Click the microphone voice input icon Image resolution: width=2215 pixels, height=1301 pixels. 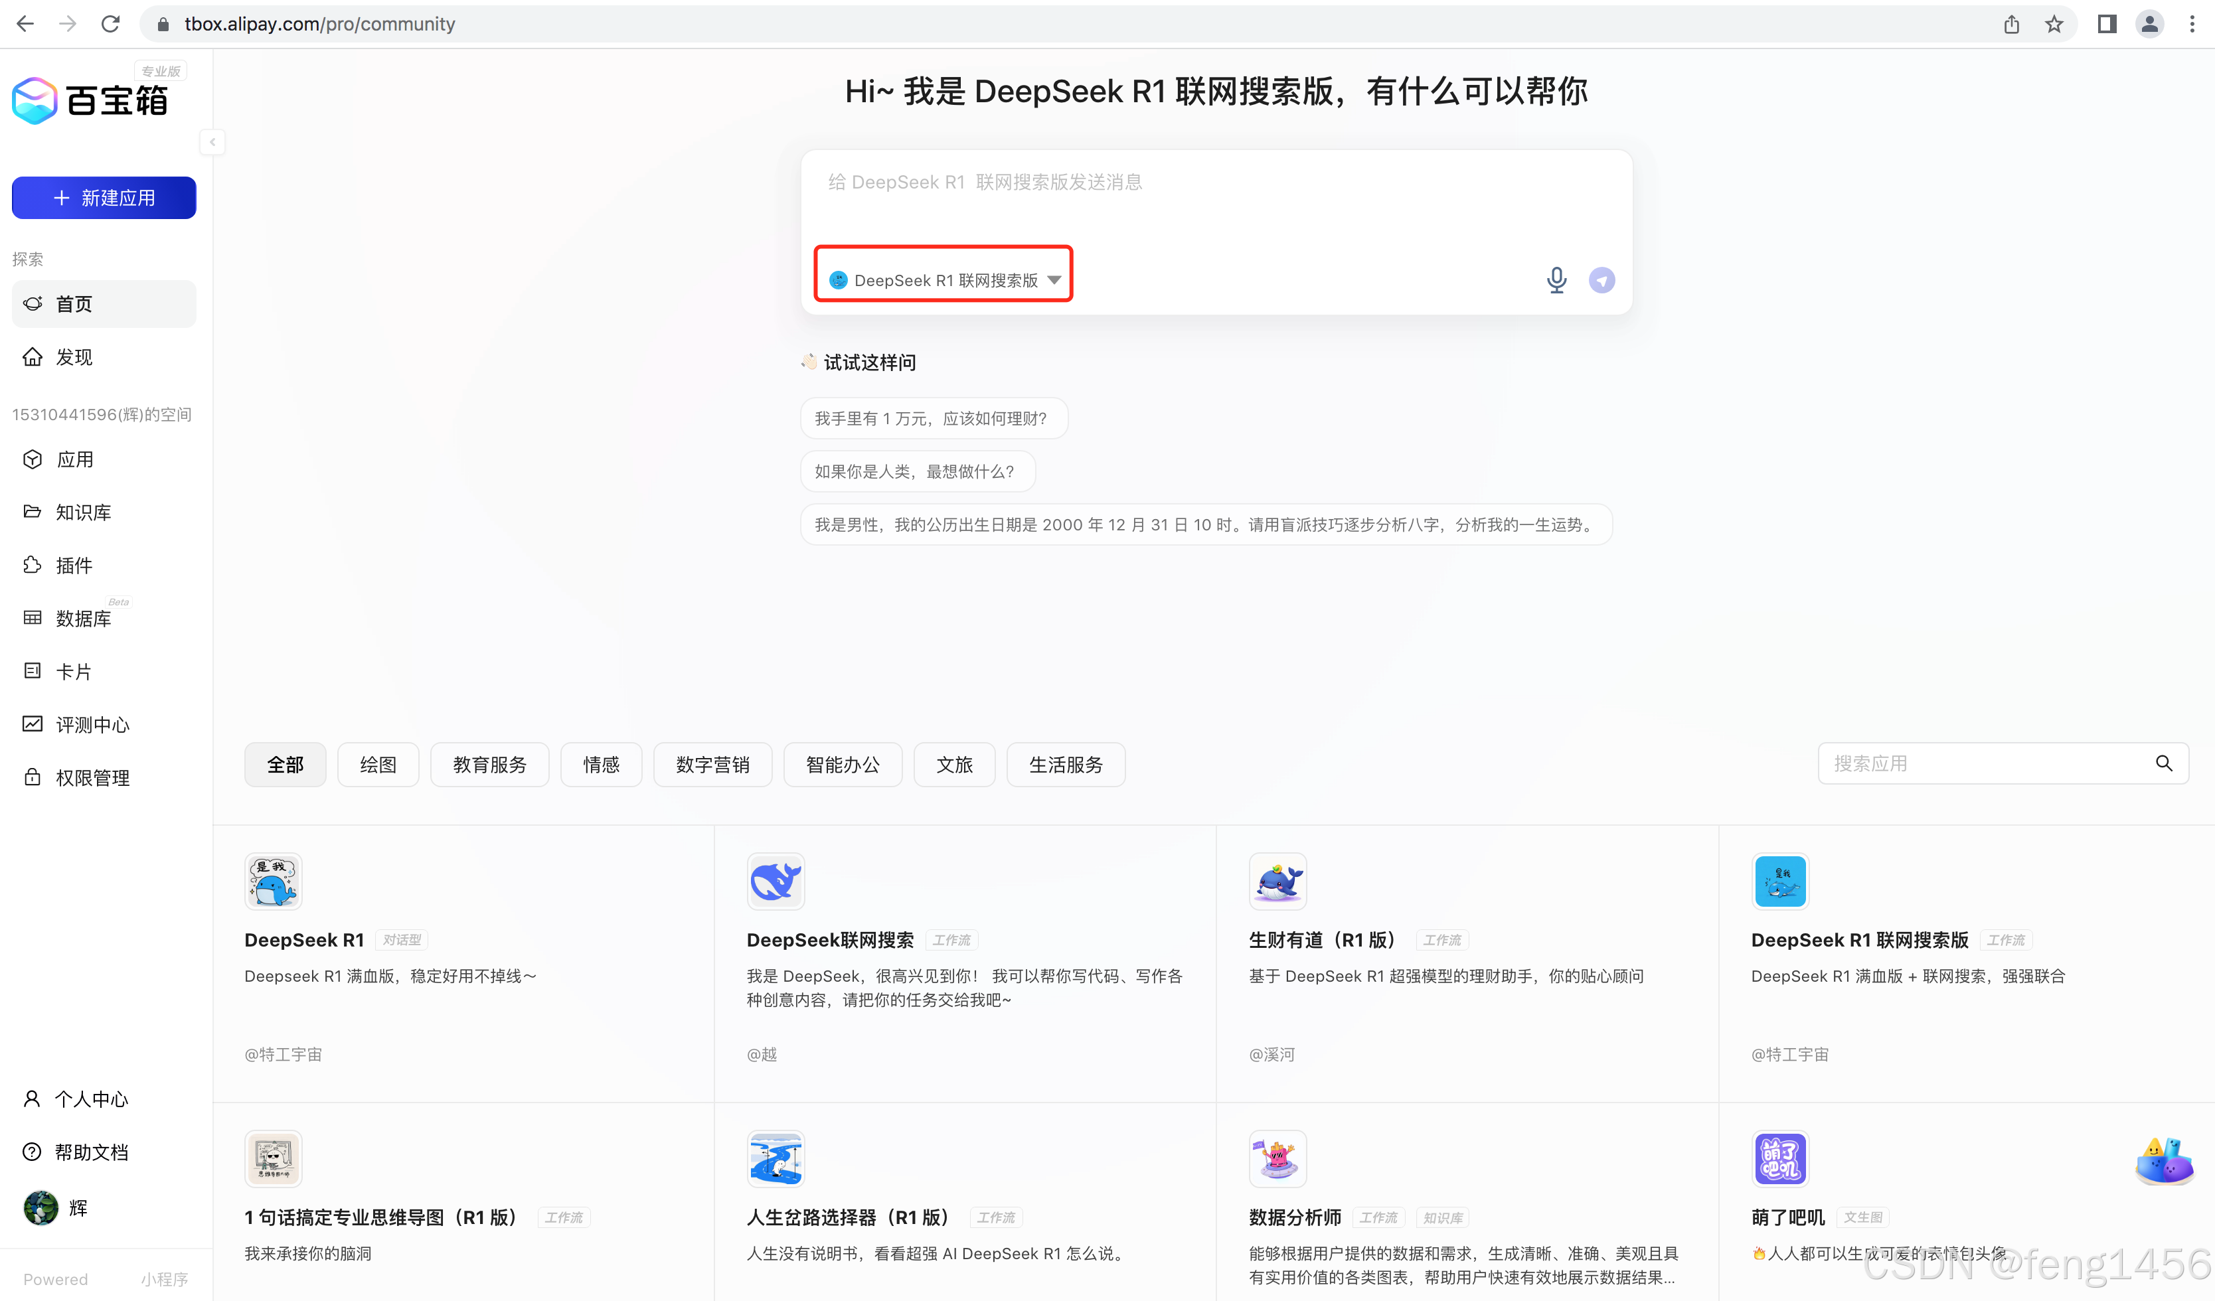click(x=1556, y=280)
